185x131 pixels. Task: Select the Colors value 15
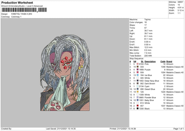click(179, 5)
